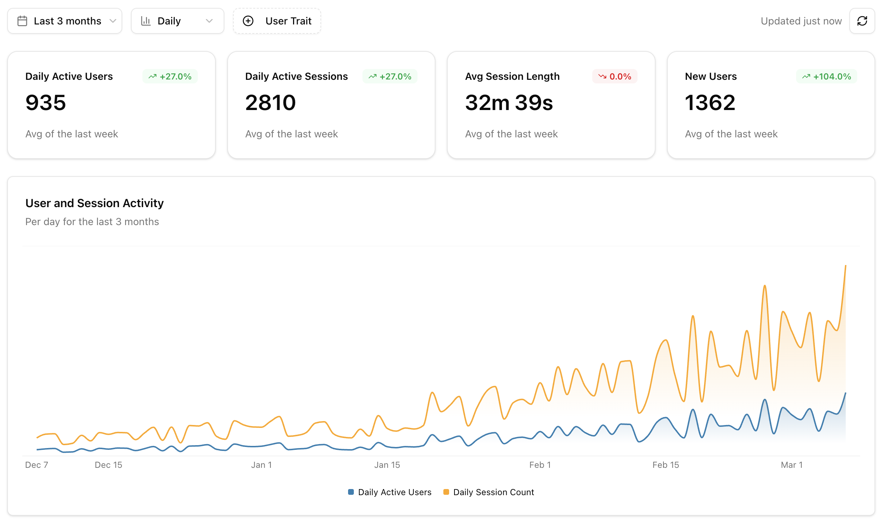Toggle Daily Active Users legend series

tap(394, 492)
